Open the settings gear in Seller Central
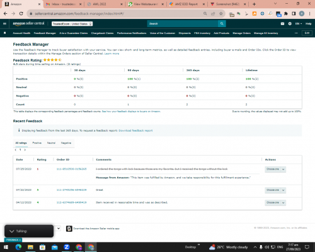 pos(290,23)
